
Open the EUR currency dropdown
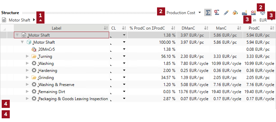coord(266,20)
